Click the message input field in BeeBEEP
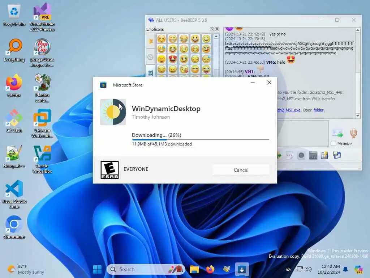370x278 pixels. coord(303,133)
